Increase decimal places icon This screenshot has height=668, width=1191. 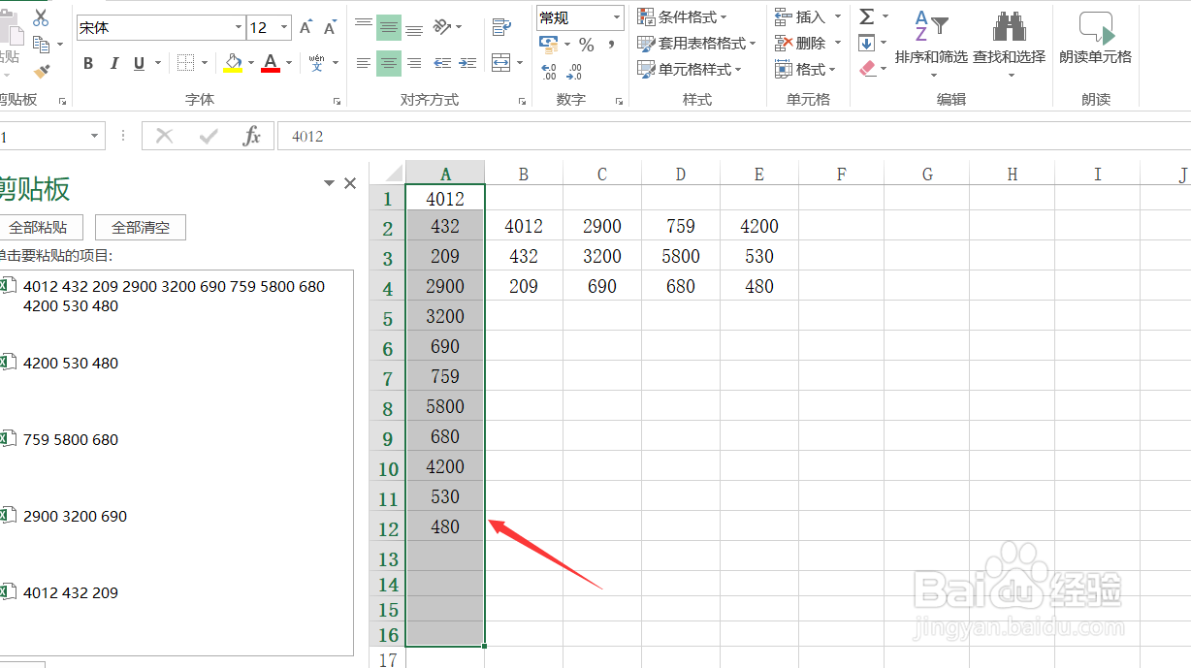click(549, 72)
